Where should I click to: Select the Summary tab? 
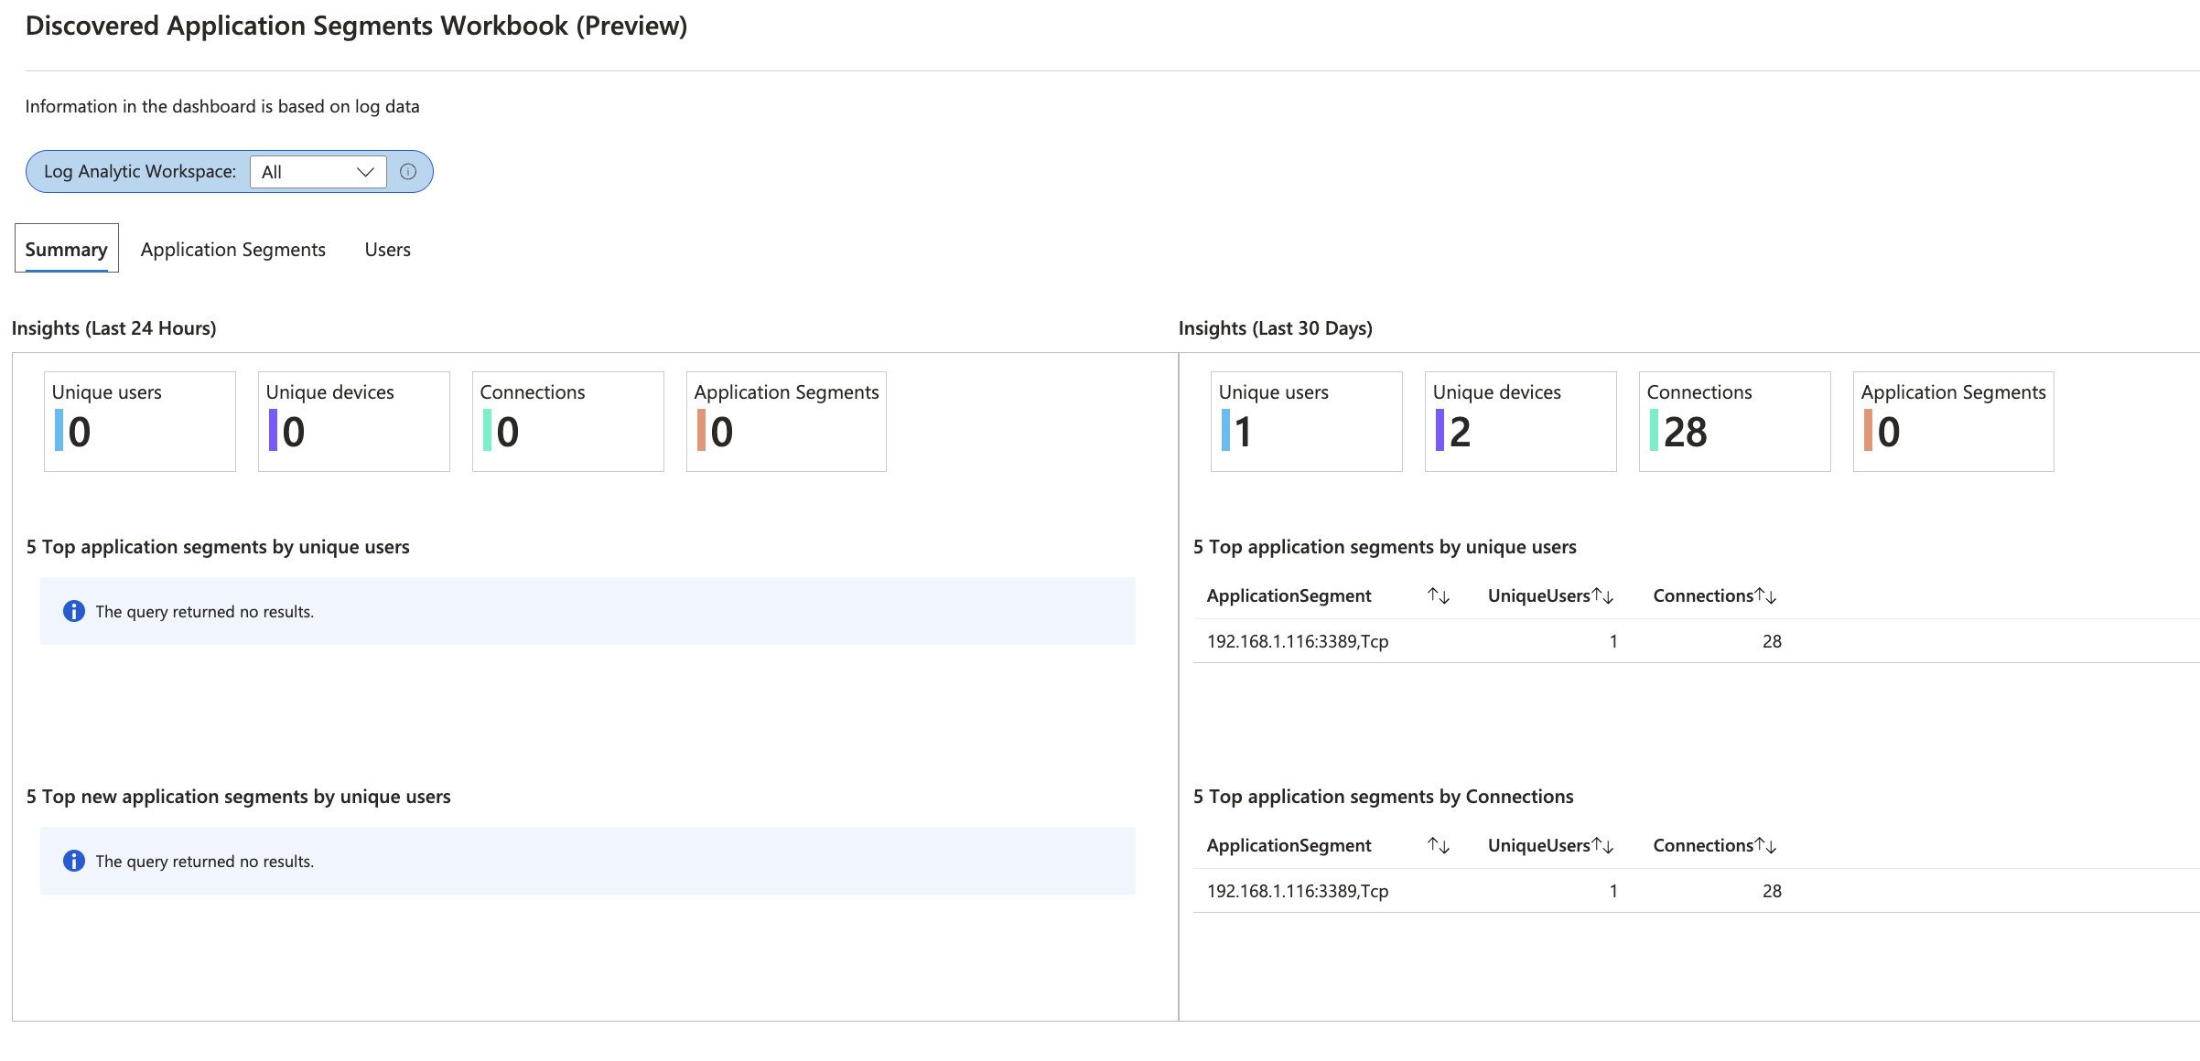66,250
